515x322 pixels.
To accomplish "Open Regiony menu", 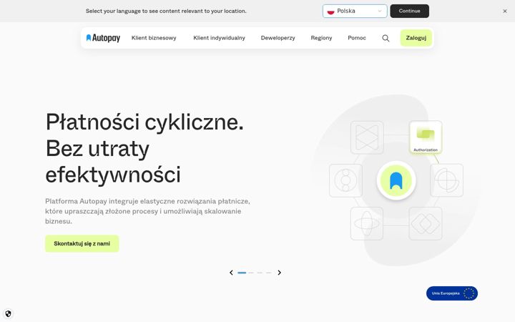I will click(x=321, y=38).
